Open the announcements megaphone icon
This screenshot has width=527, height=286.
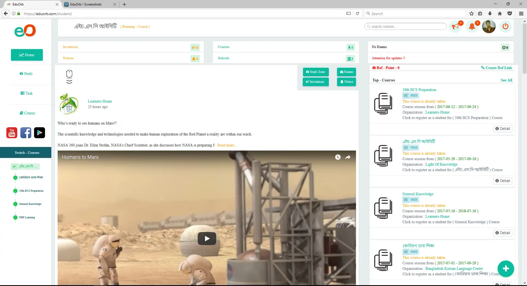(456, 27)
